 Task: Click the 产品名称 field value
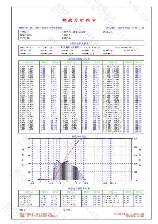coord(80,32)
